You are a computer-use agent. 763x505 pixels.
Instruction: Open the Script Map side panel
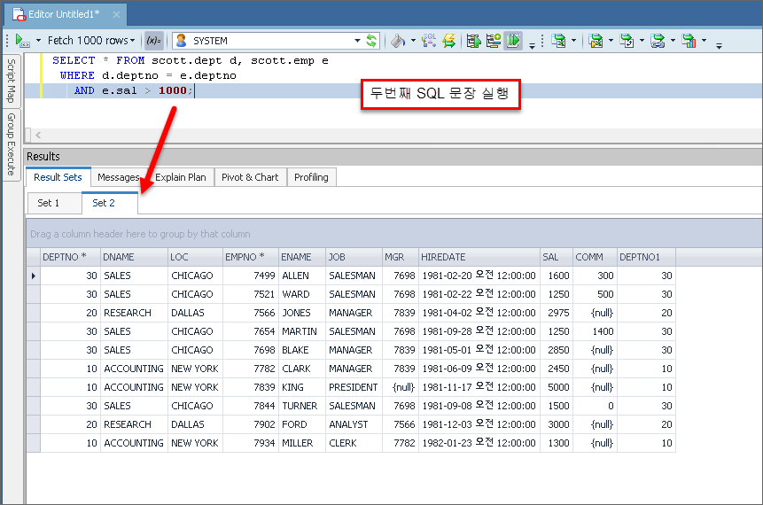(12, 81)
